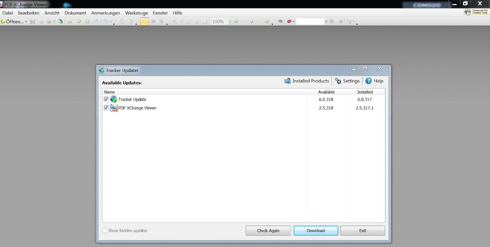The height and width of the screenshot is (247, 490).
Task: Open the Ansicht menu
Action: pos(52,13)
